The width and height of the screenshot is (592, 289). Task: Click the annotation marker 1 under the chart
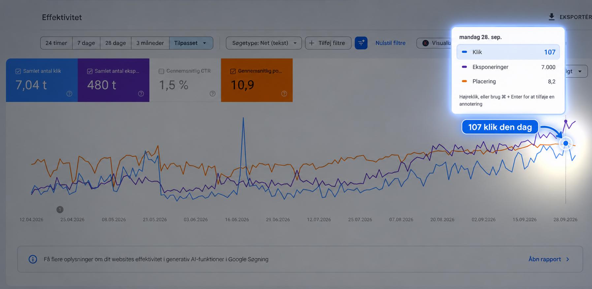[x=60, y=209]
